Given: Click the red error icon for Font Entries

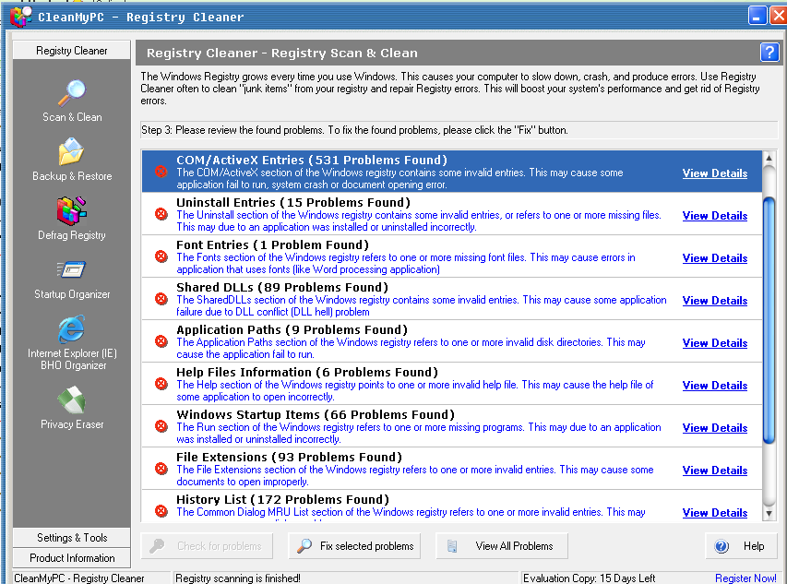Looking at the screenshot, I should (161, 256).
